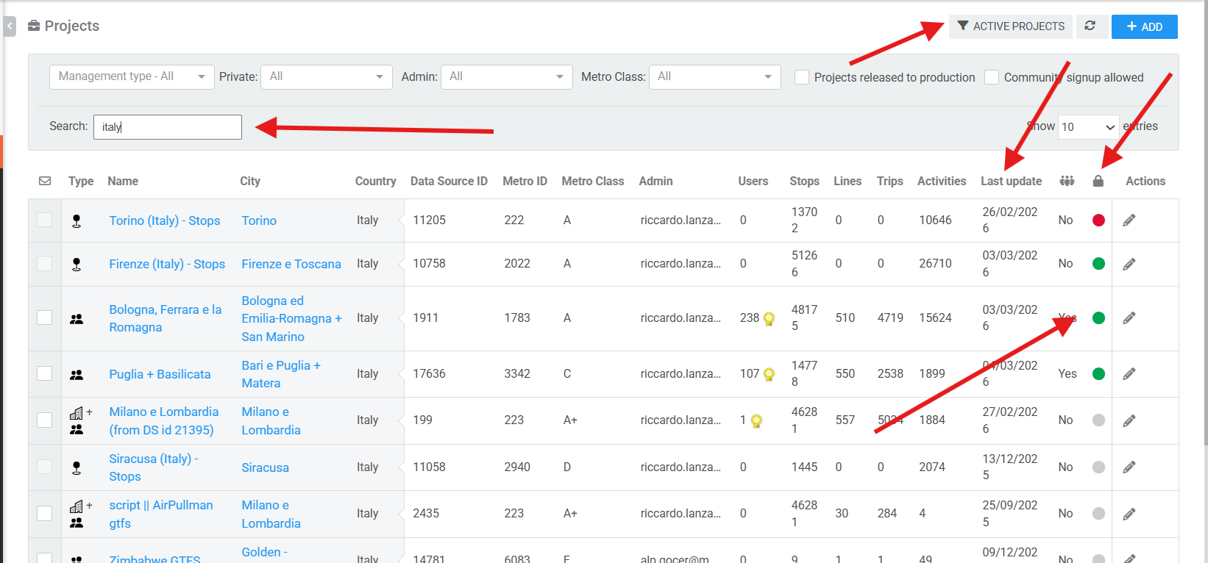The width and height of the screenshot is (1208, 563).
Task: Click Metro ID cell 3342
Action: (x=517, y=373)
